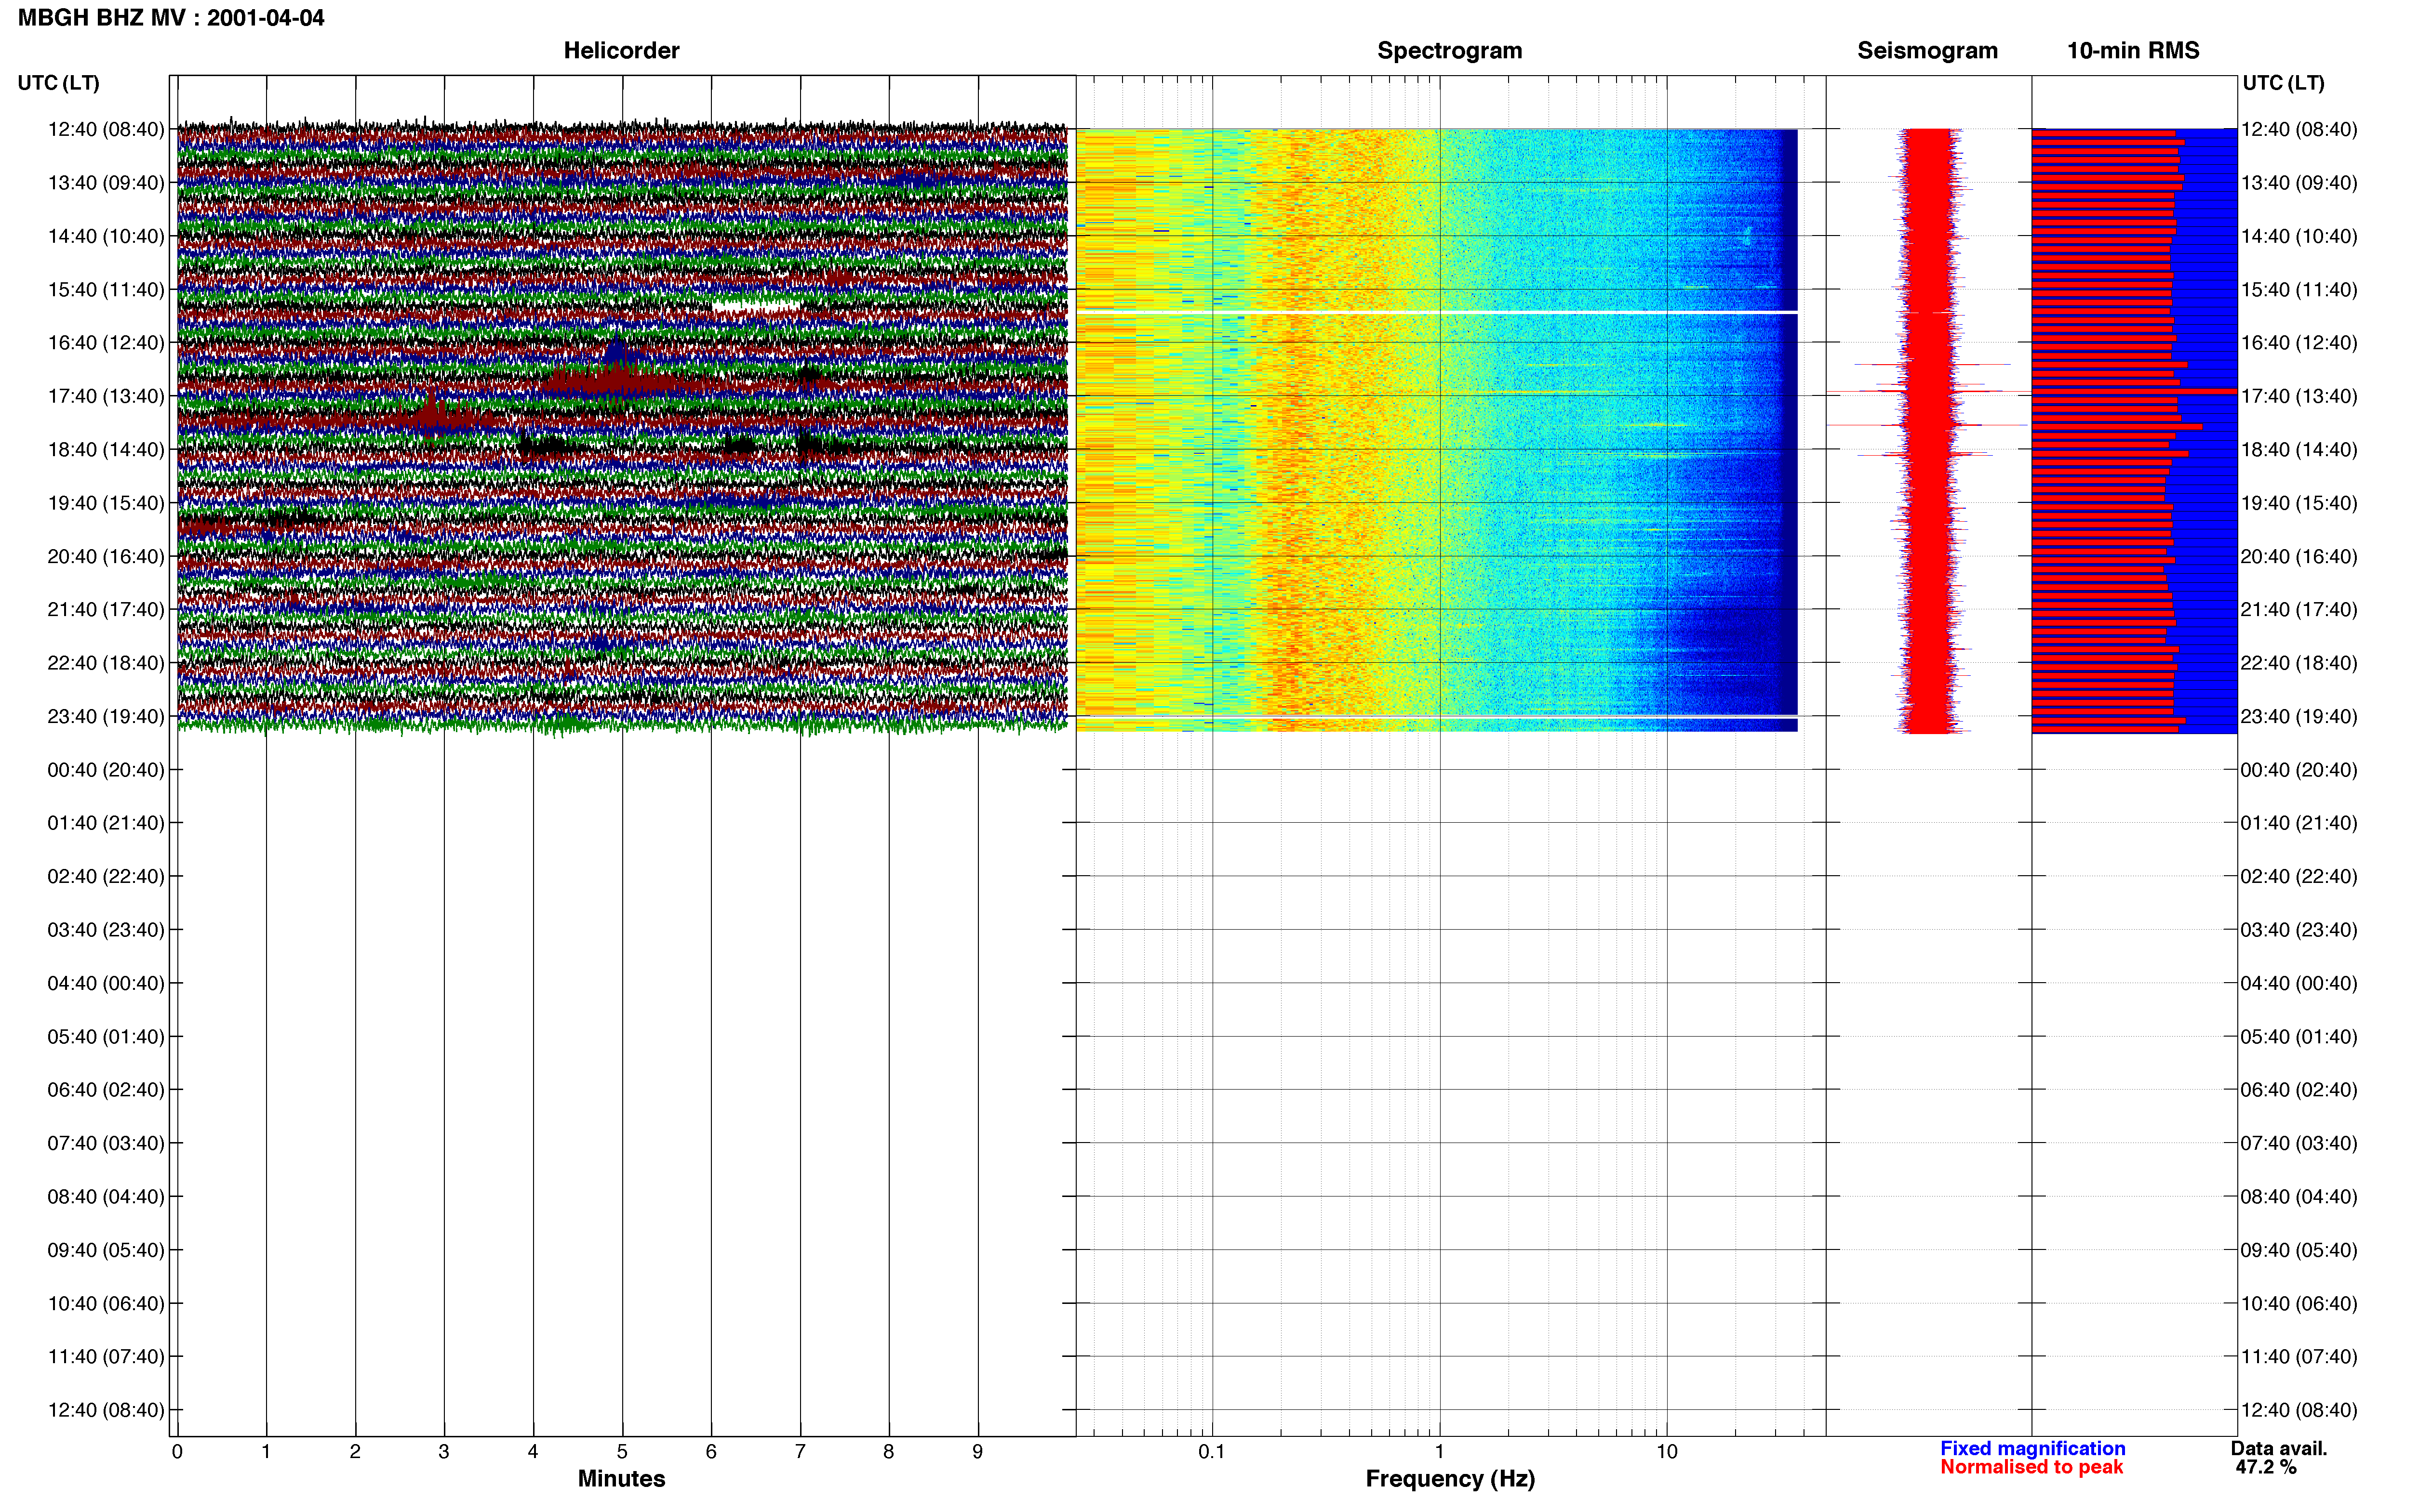The image size is (2419, 1512).
Task: Click the left time label '08:40 (04:40)'
Action: [x=106, y=1196]
